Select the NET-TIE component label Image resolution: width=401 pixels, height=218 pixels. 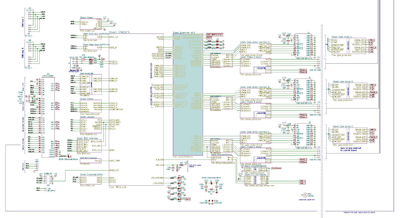click(211, 192)
